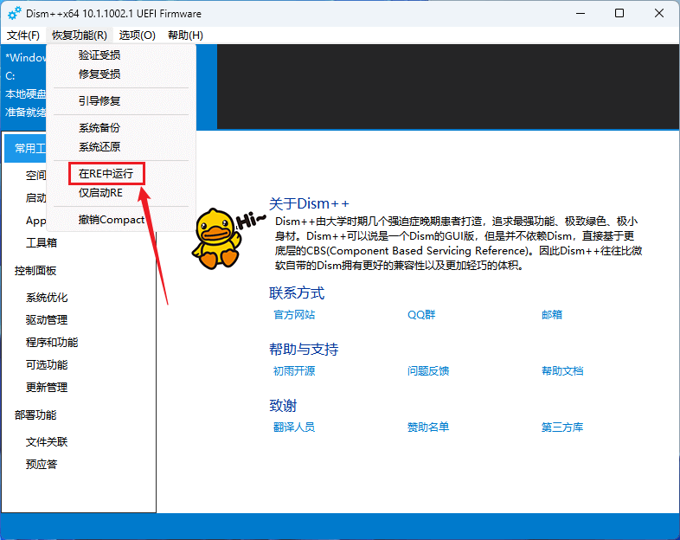Select 系统还原 menu entry
The height and width of the screenshot is (540, 680).
(x=121, y=147)
